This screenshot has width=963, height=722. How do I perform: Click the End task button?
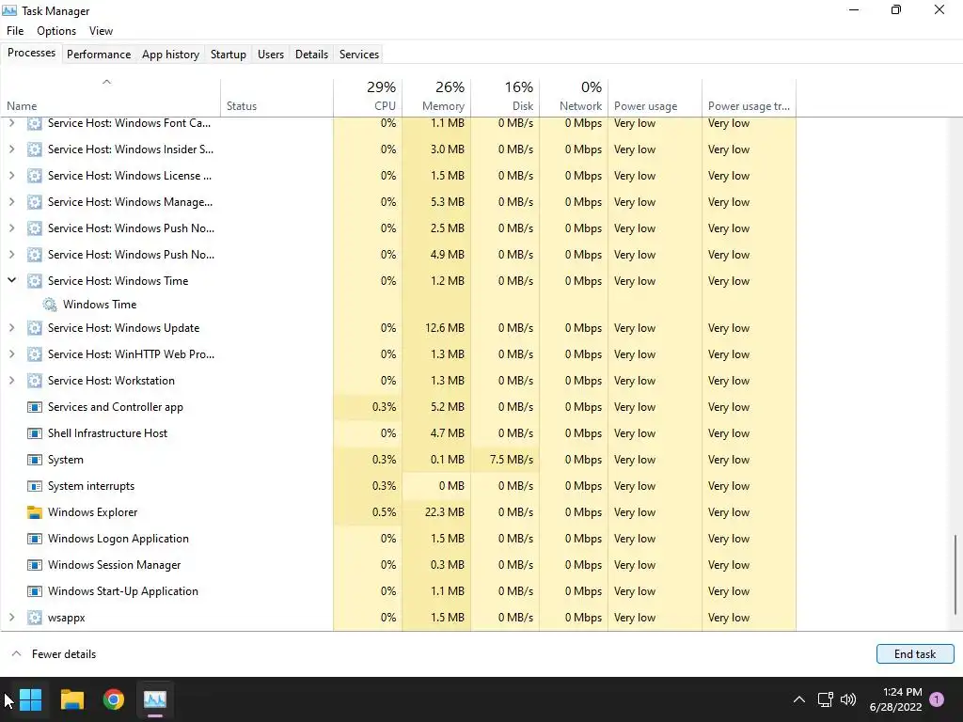(x=915, y=654)
